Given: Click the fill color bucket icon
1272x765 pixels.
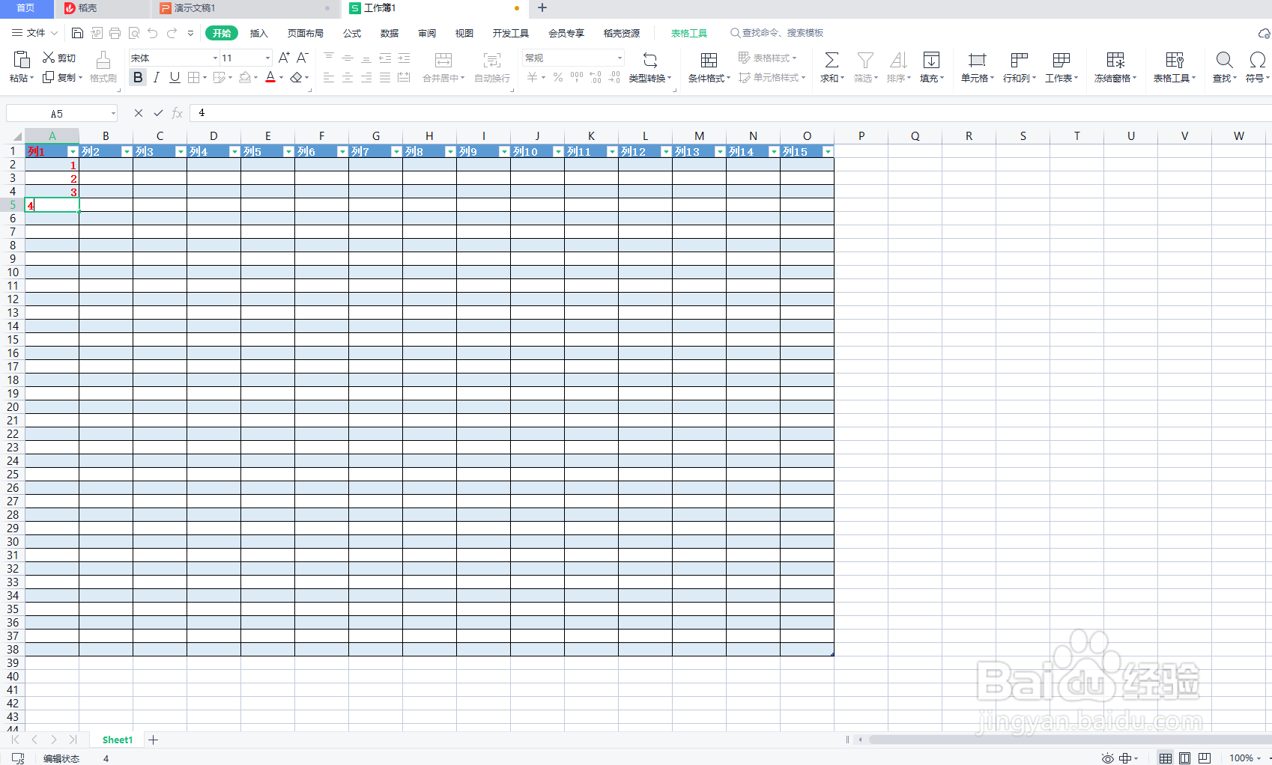Looking at the screenshot, I should click(245, 77).
